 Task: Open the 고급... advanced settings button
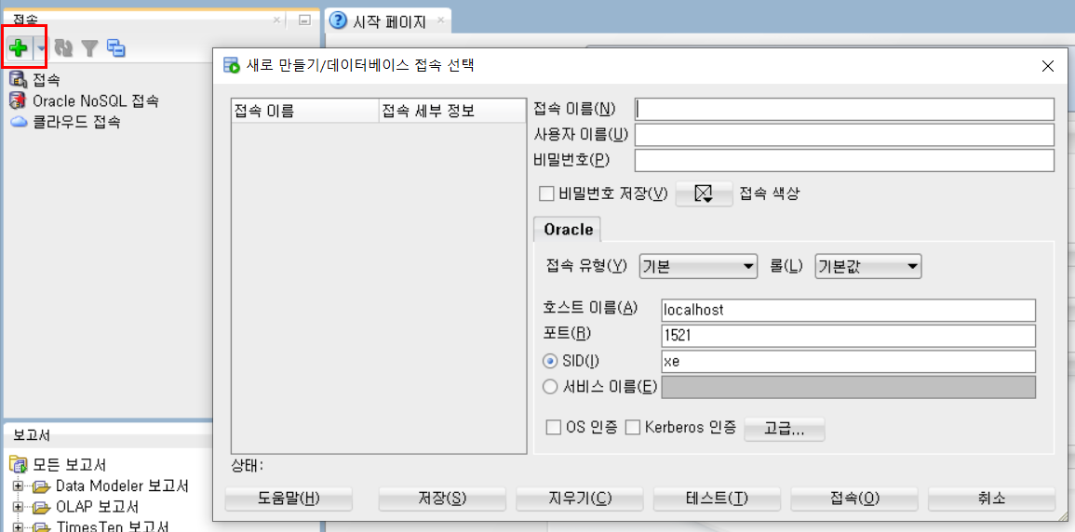point(785,430)
